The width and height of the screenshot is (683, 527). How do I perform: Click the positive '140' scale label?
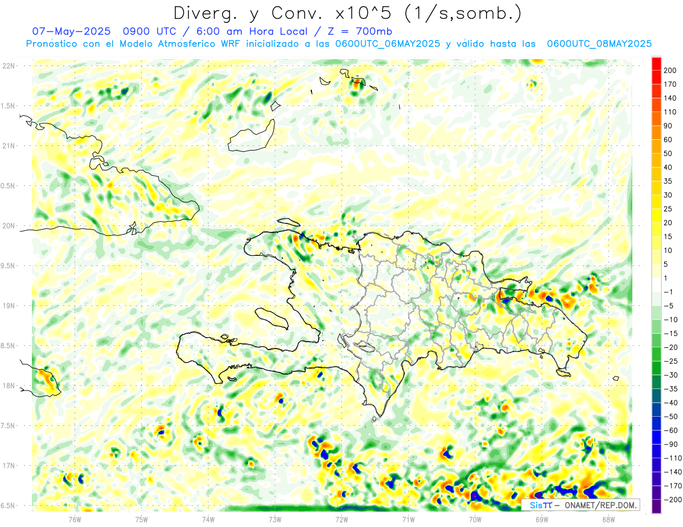pyautogui.click(x=670, y=98)
